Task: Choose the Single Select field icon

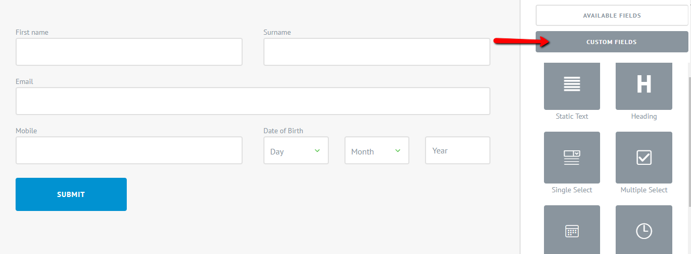Action: point(572,157)
